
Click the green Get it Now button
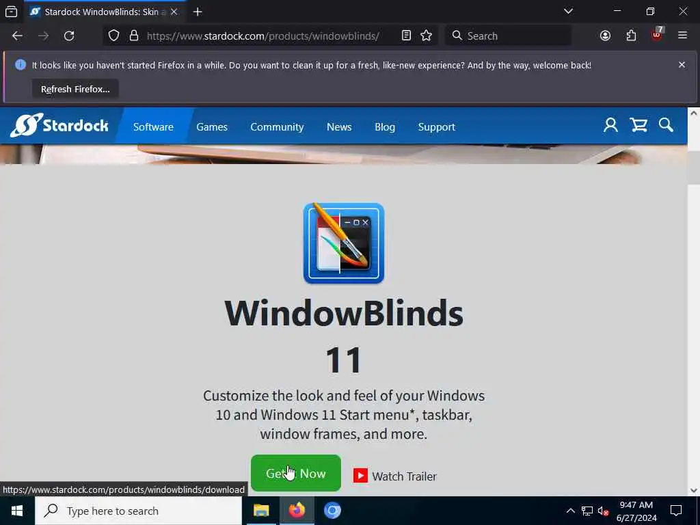pyautogui.click(x=296, y=473)
